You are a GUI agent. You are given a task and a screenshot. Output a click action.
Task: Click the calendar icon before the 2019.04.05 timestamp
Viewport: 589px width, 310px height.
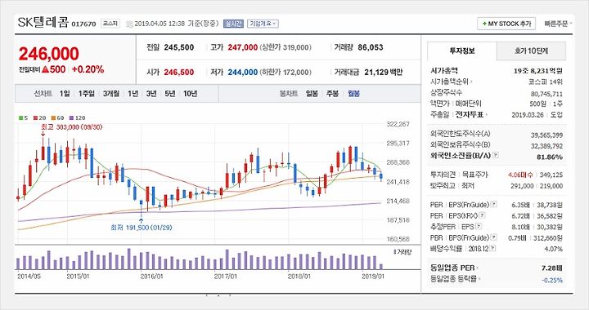[x=129, y=24]
